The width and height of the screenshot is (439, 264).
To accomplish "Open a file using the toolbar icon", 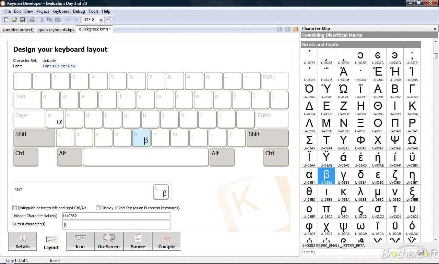I will (14, 19).
